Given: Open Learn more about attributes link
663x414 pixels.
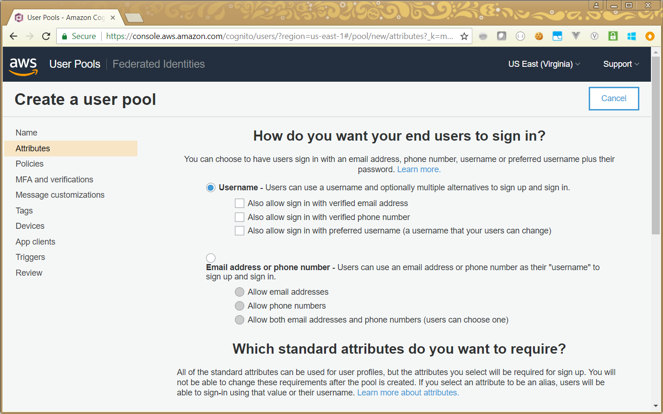Looking at the screenshot, I should [408, 393].
